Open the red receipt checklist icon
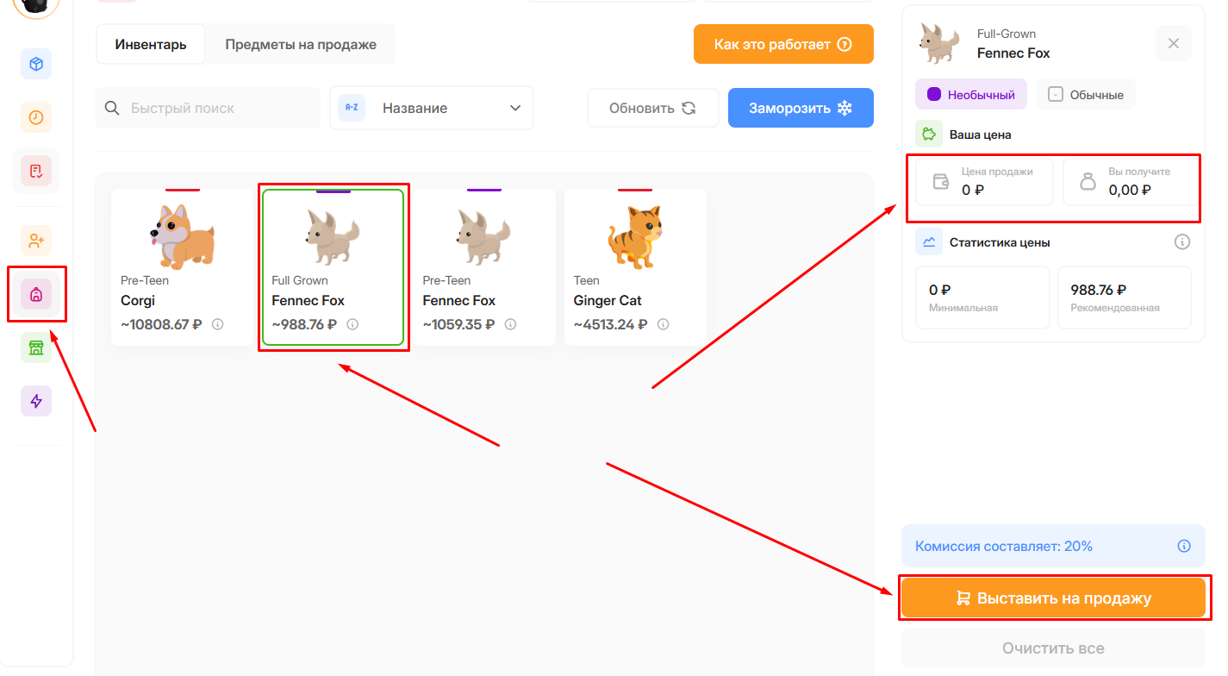 36,171
